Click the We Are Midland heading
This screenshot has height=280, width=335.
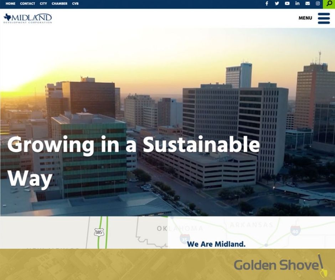point(216,244)
